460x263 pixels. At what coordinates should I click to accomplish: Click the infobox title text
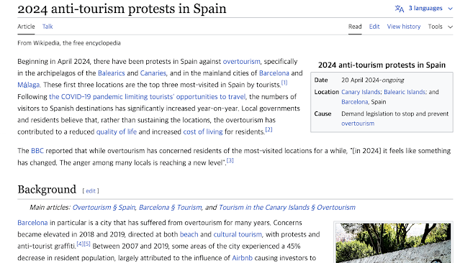(382, 65)
